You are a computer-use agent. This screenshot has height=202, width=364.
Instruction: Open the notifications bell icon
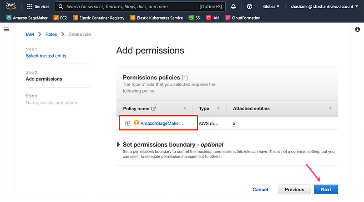[x=233, y=7]
